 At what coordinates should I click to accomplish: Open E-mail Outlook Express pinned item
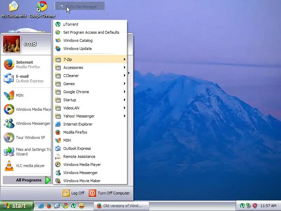tap(27, 78)
